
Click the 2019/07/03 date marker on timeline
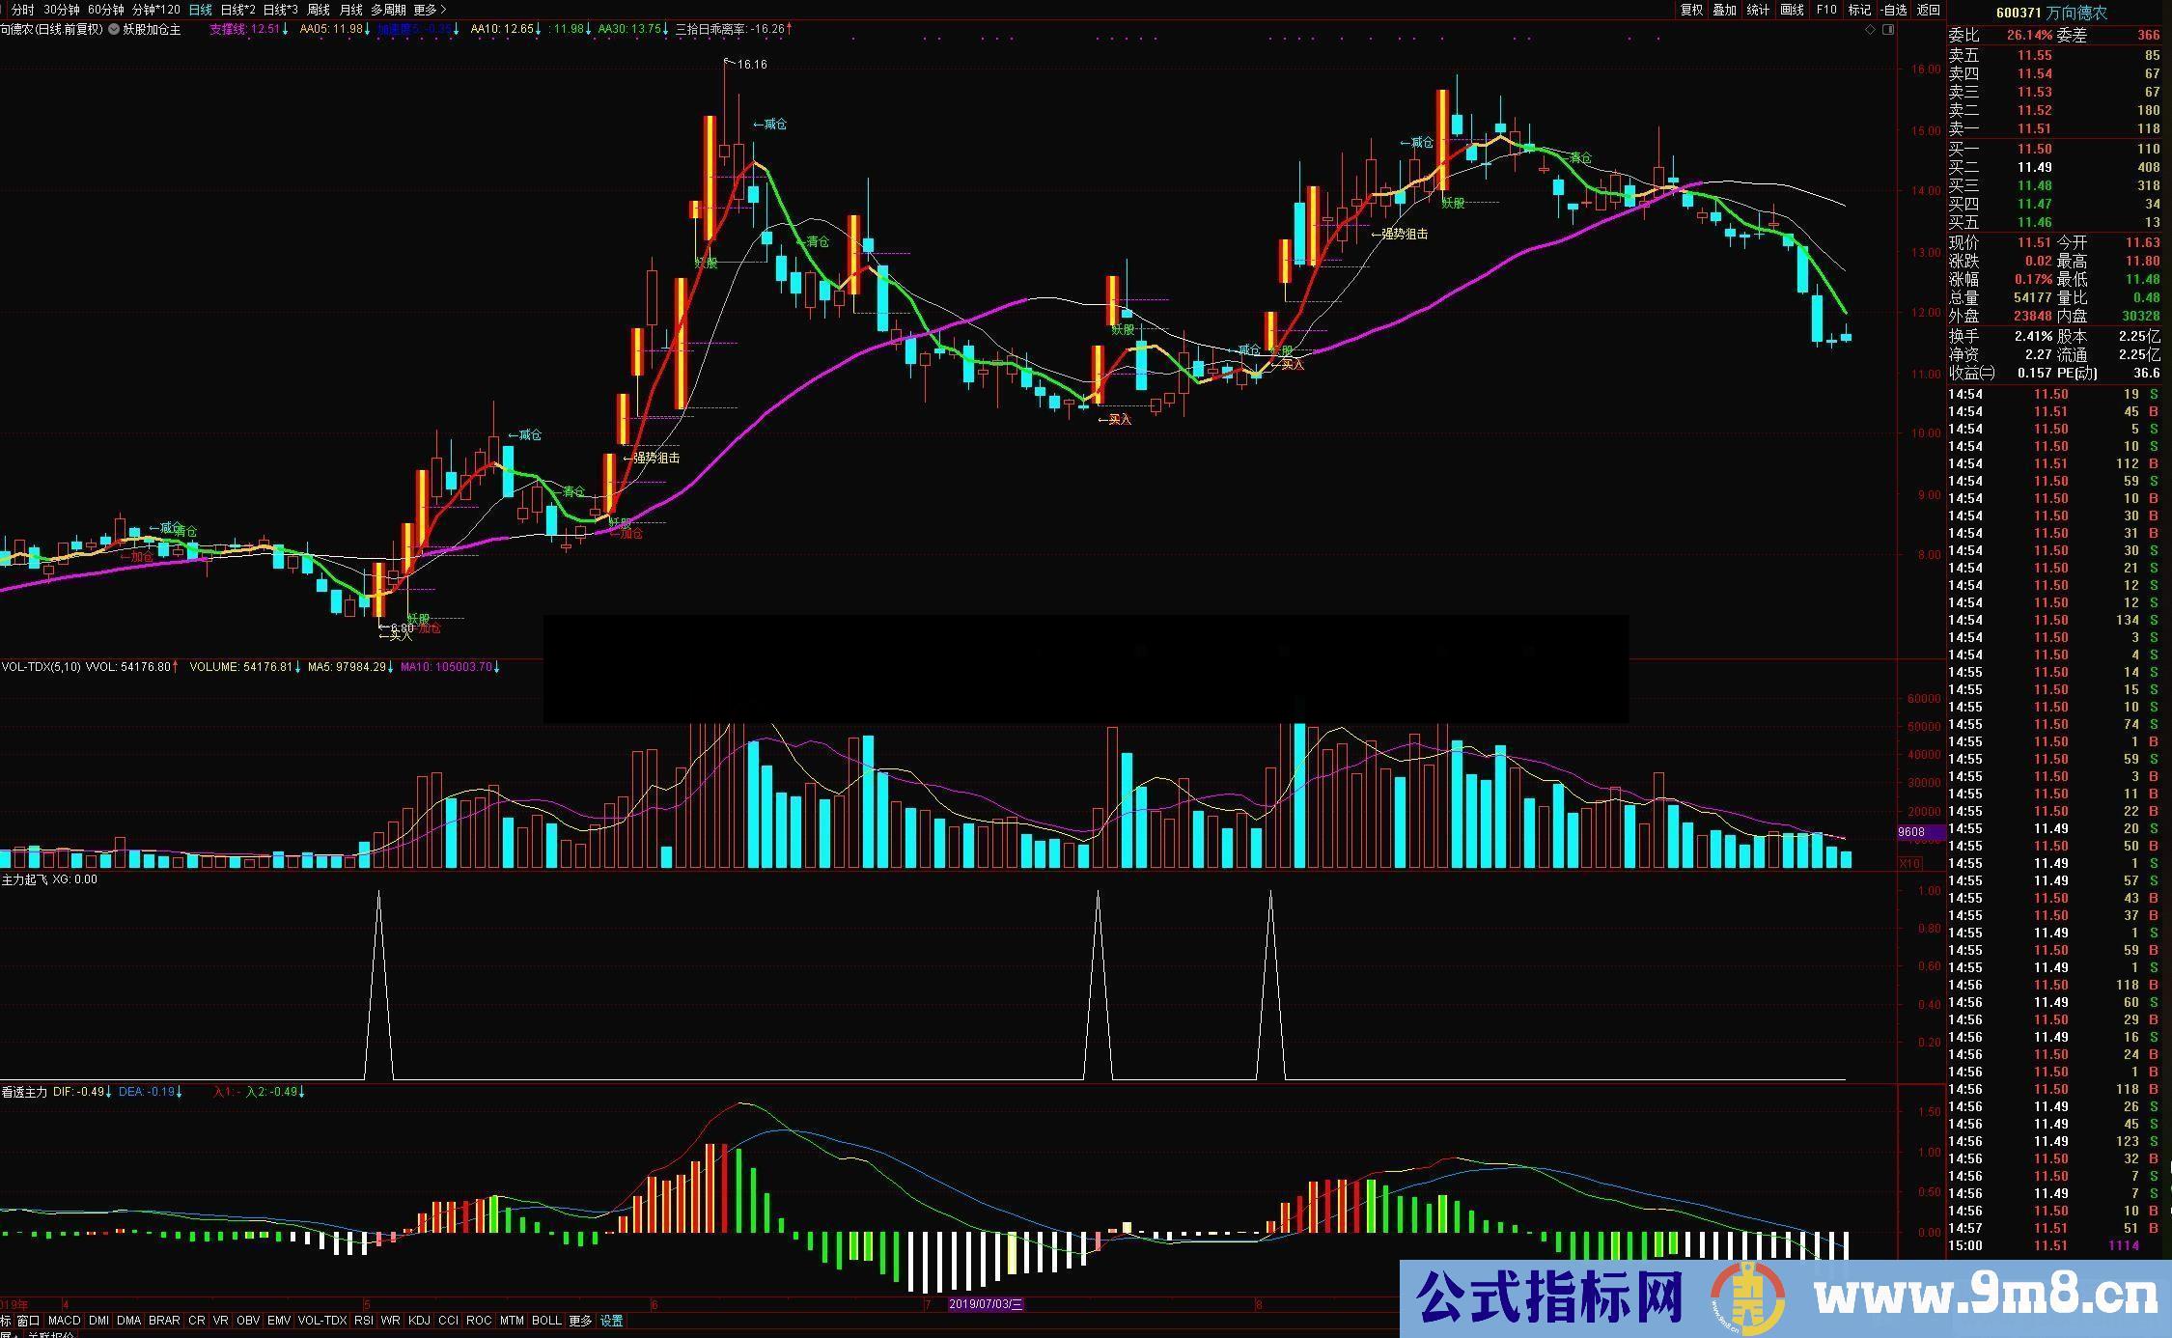coord(985,1304)
